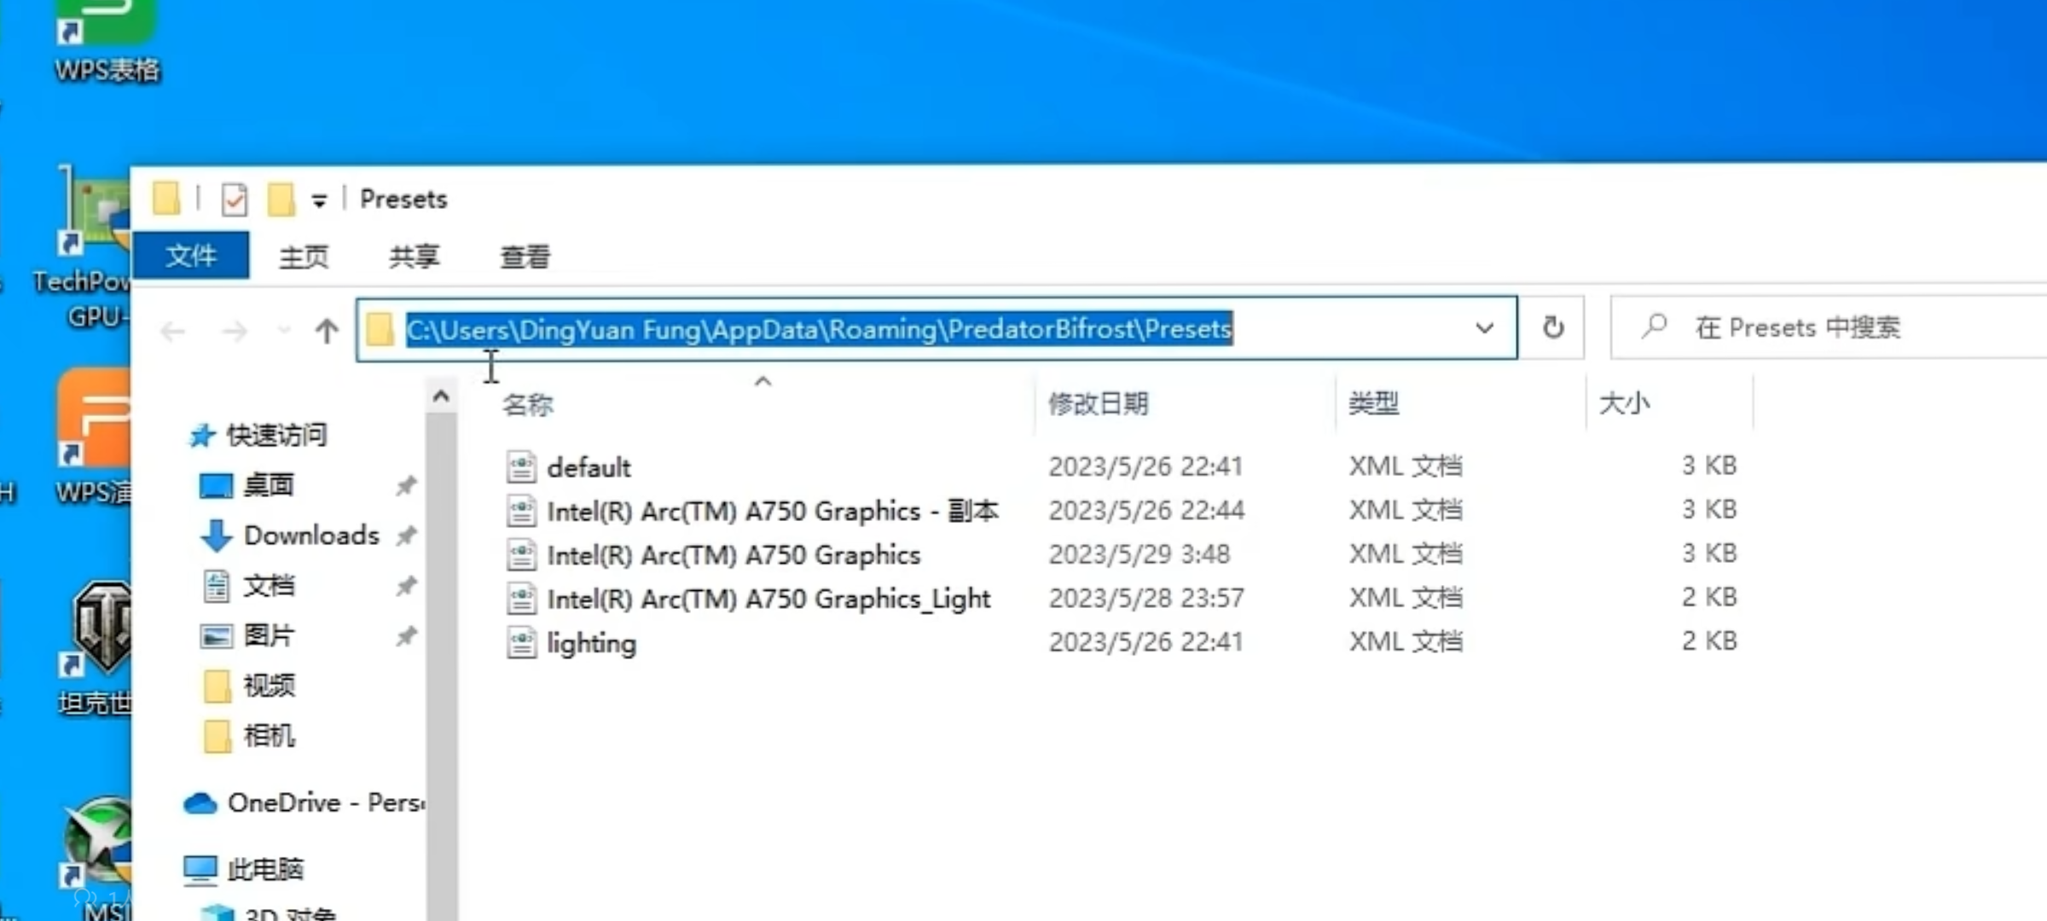Viewport: 2047px width, 921px height.
Task: Click the Properties checkmark icon in title bar
Action: pos(234,200)
